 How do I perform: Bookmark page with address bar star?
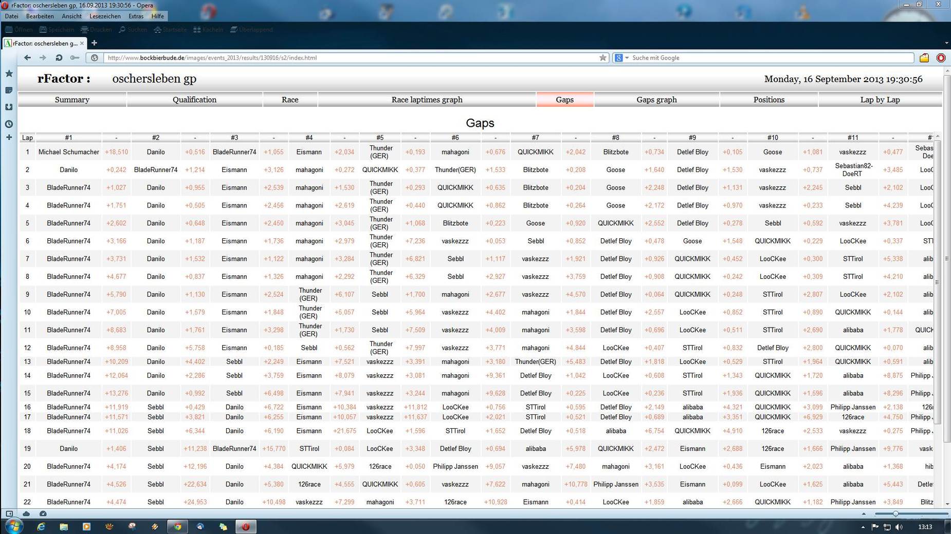pos(602,58)
